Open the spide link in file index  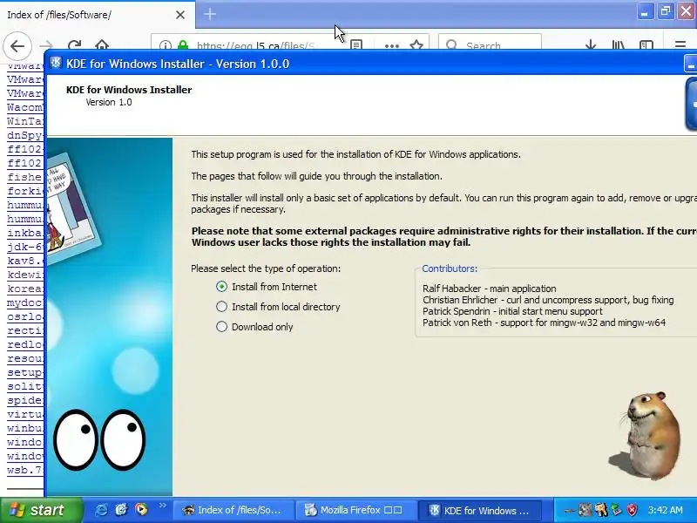pos(25,400)
